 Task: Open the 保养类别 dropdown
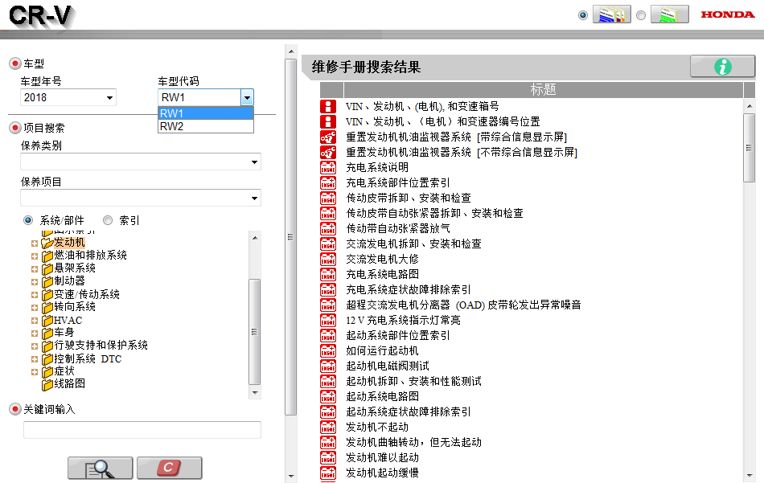tap(141, 162)
